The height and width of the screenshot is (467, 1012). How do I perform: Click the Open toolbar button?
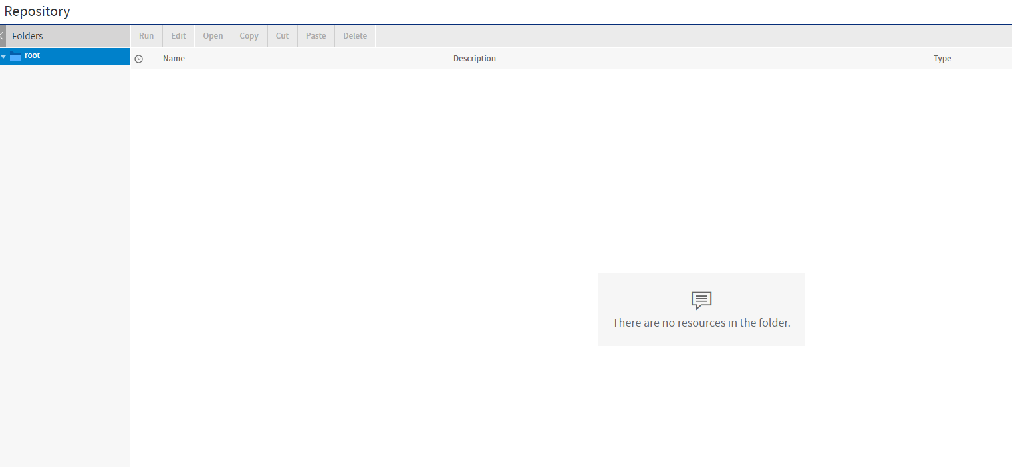[x=213, y=36]
